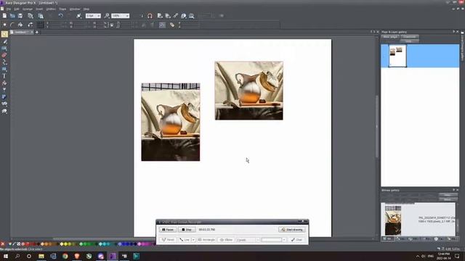Select the left jug photo on the canvas
This screenshot has width=465, height=261.
(171, 122)
